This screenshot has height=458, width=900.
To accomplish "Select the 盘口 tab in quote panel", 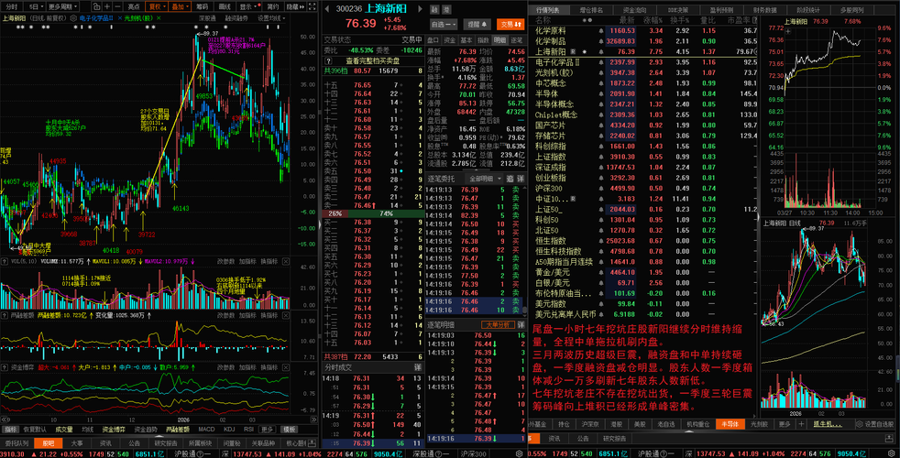I will pos(433,40).
